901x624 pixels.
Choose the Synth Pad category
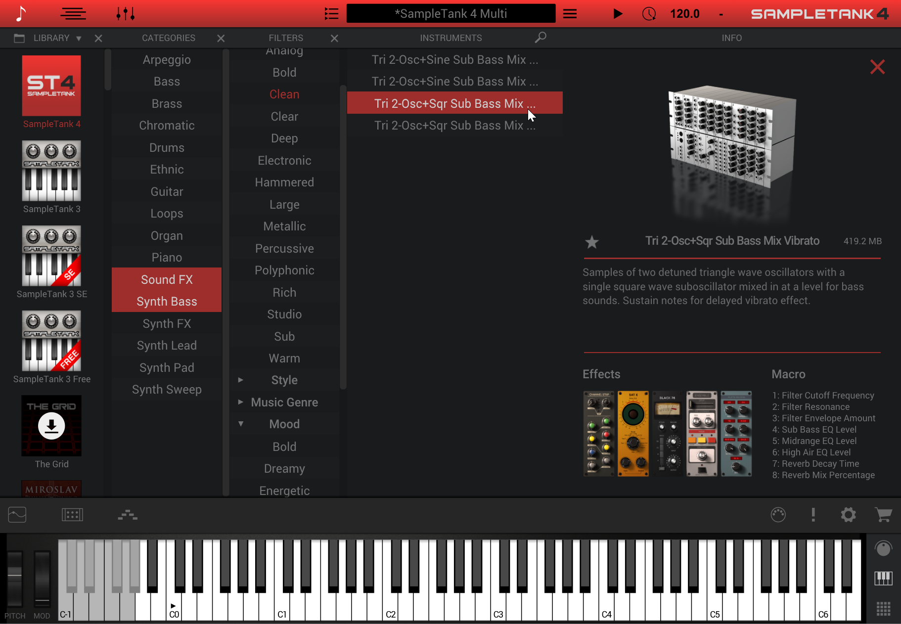(x=167, y=368)
